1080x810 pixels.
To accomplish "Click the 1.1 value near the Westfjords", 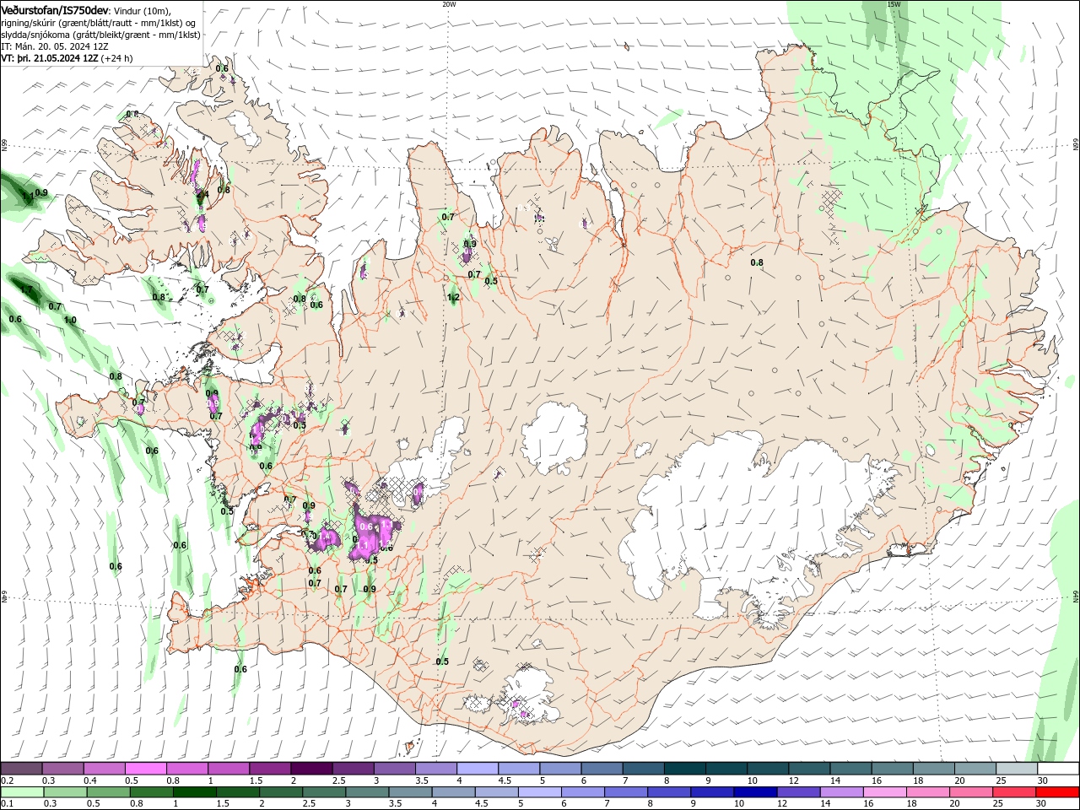I will coord(27,196).
